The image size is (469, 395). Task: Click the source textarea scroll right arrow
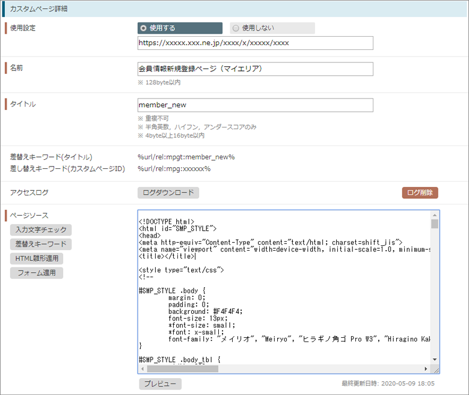(x=426, y=369)
